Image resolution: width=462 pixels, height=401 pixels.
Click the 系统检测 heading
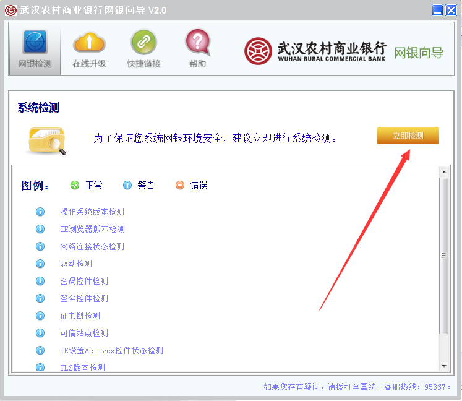pyautogui.click(x=38, y=107)
